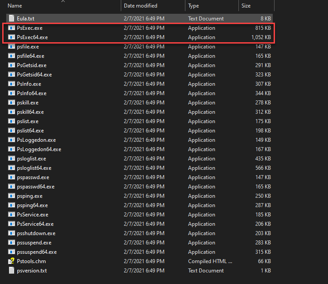The height and width of the screenshot is (284, 328).
Task: Sort by the Date modified column header
Action: 140,6
